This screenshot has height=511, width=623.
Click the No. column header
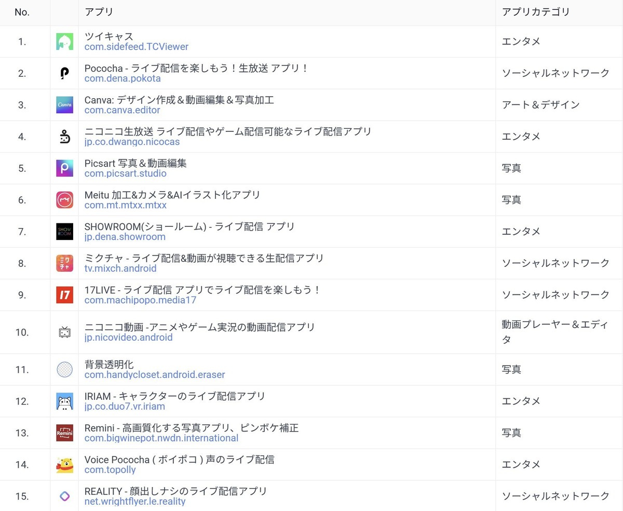coord(22,12)
